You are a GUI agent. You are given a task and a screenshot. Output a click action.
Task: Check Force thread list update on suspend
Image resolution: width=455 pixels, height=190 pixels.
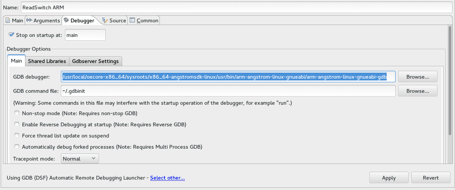coord(17,136)
